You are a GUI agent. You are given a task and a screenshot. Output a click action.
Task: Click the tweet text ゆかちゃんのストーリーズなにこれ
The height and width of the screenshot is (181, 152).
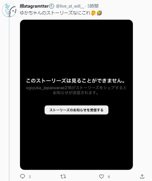point(55,13)
